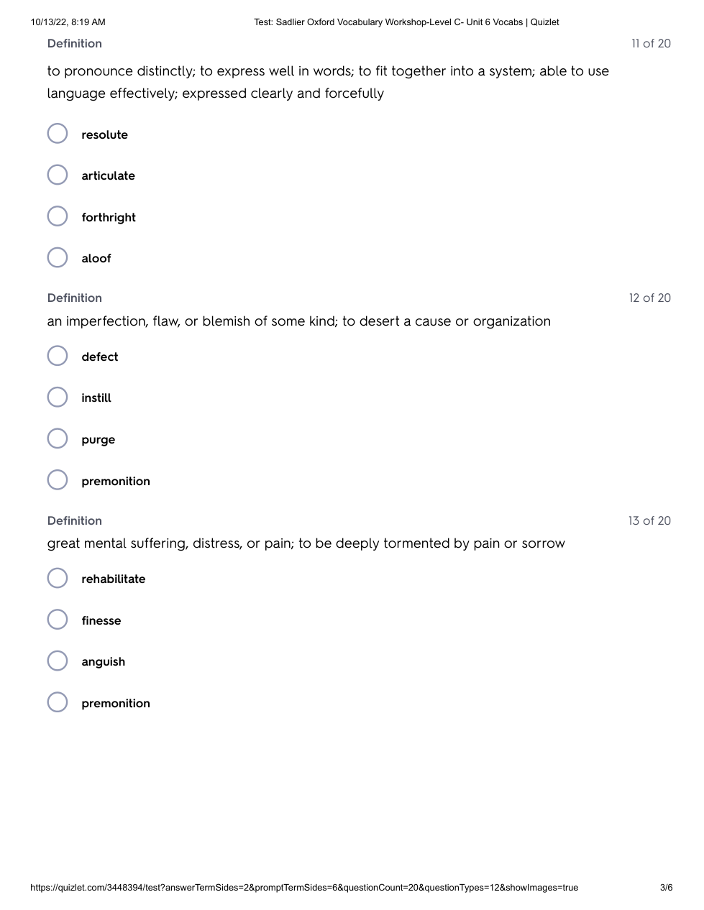Screen dimensions: 704x910
Task: Click the '11 of 20' question counter
Action: click(651, 44)
